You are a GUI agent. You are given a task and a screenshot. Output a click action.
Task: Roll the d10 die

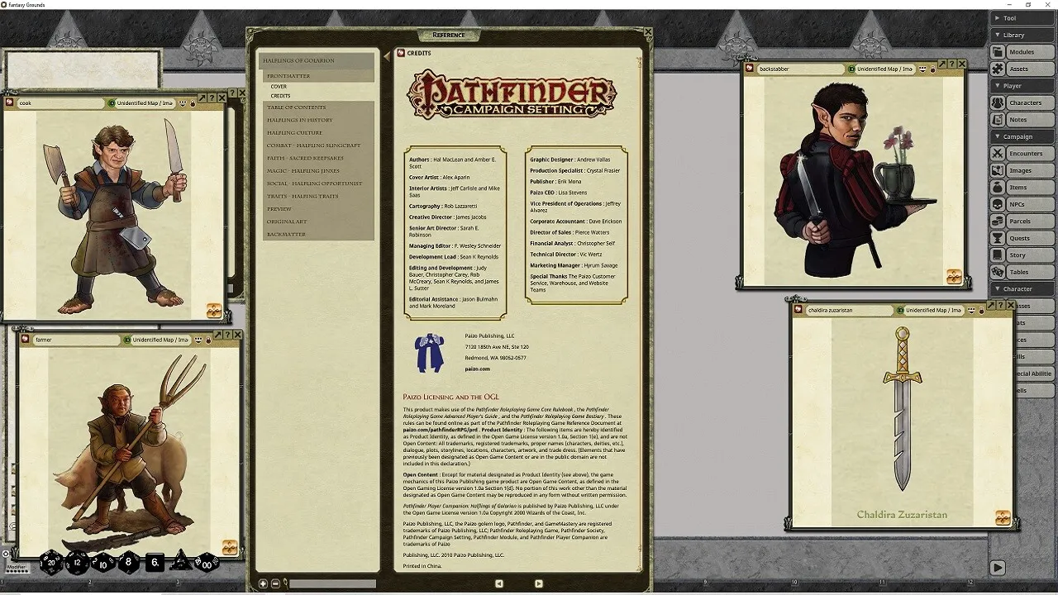click(102, 563)
